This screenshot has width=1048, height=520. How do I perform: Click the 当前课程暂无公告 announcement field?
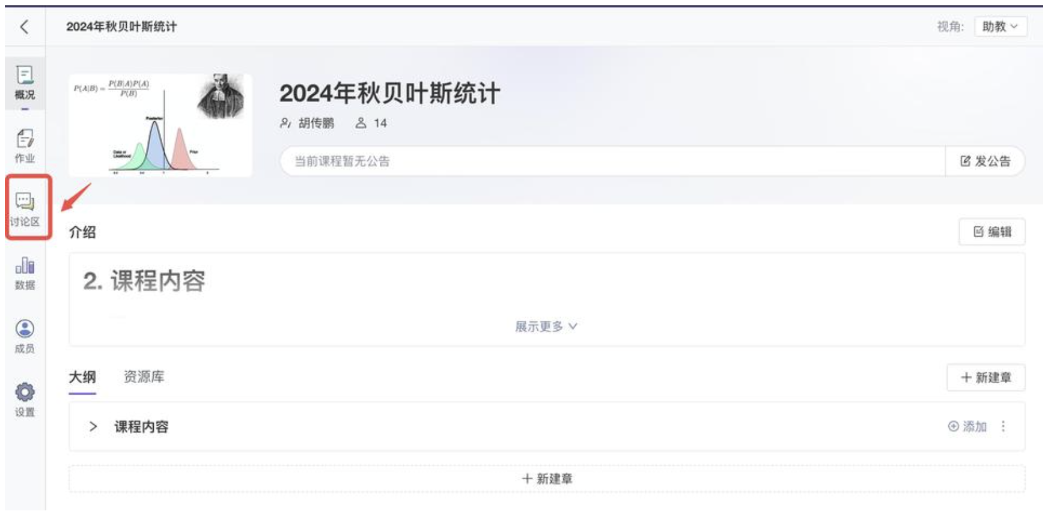[x=612, y=161]
